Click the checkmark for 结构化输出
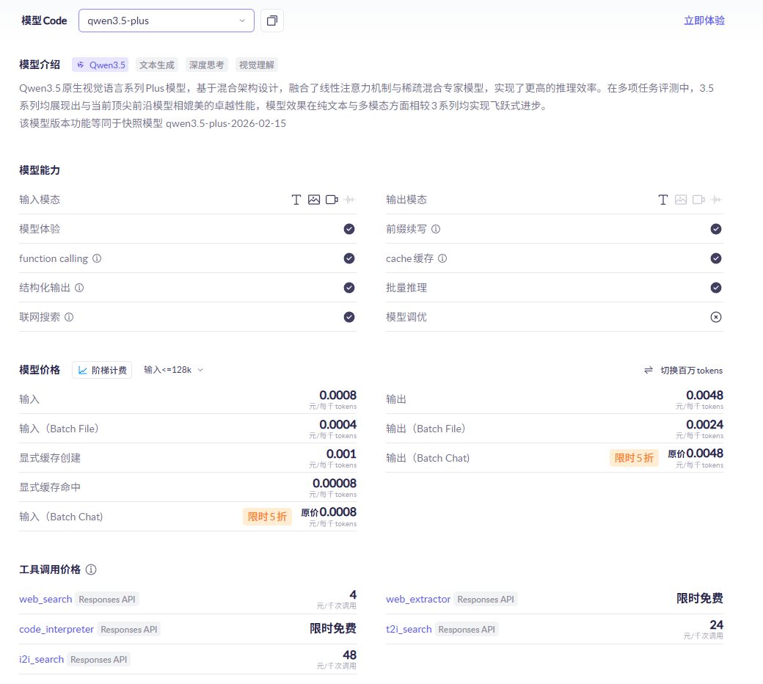The height and width of the screenshot is (684, 763). (349, 288)
